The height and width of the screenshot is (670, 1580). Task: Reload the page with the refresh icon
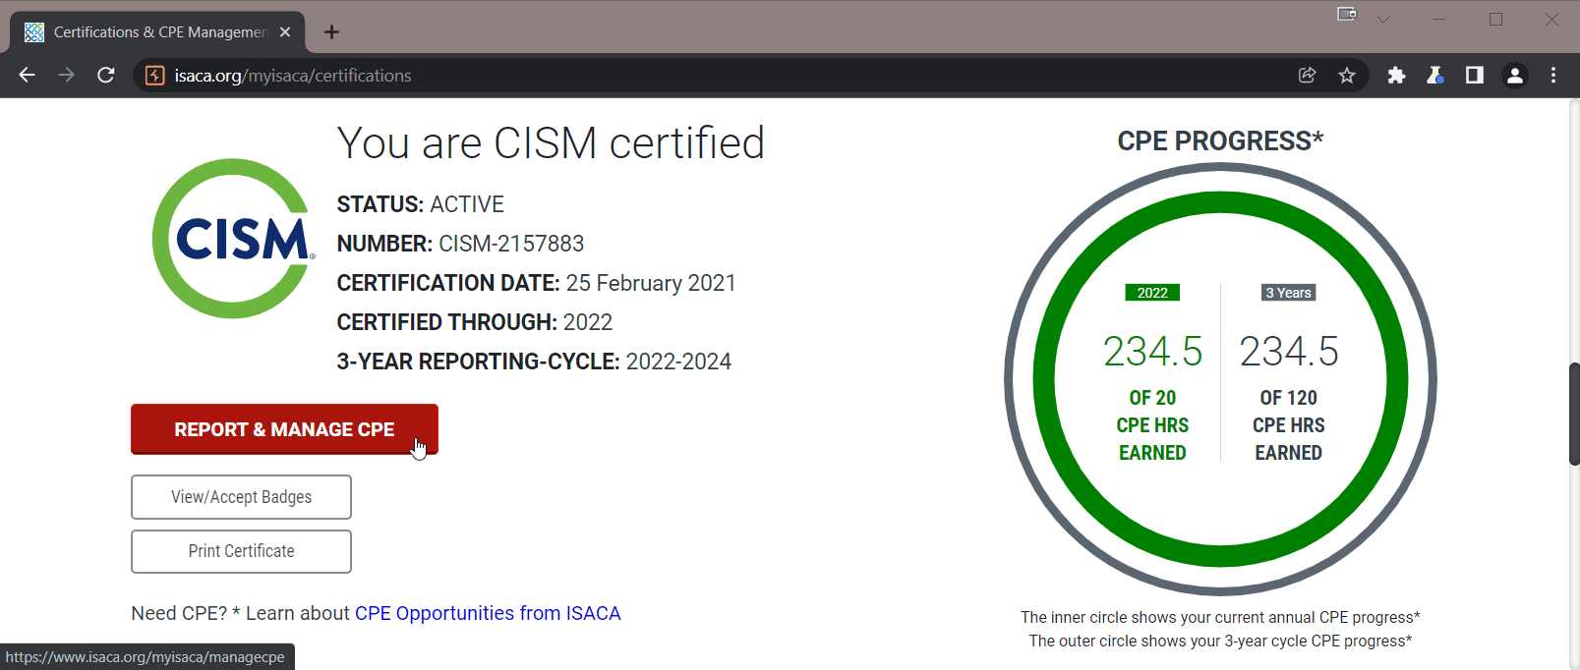106,76
